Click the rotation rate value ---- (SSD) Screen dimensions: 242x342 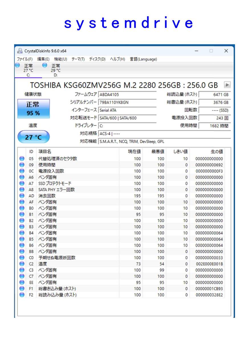click(214, 110)
